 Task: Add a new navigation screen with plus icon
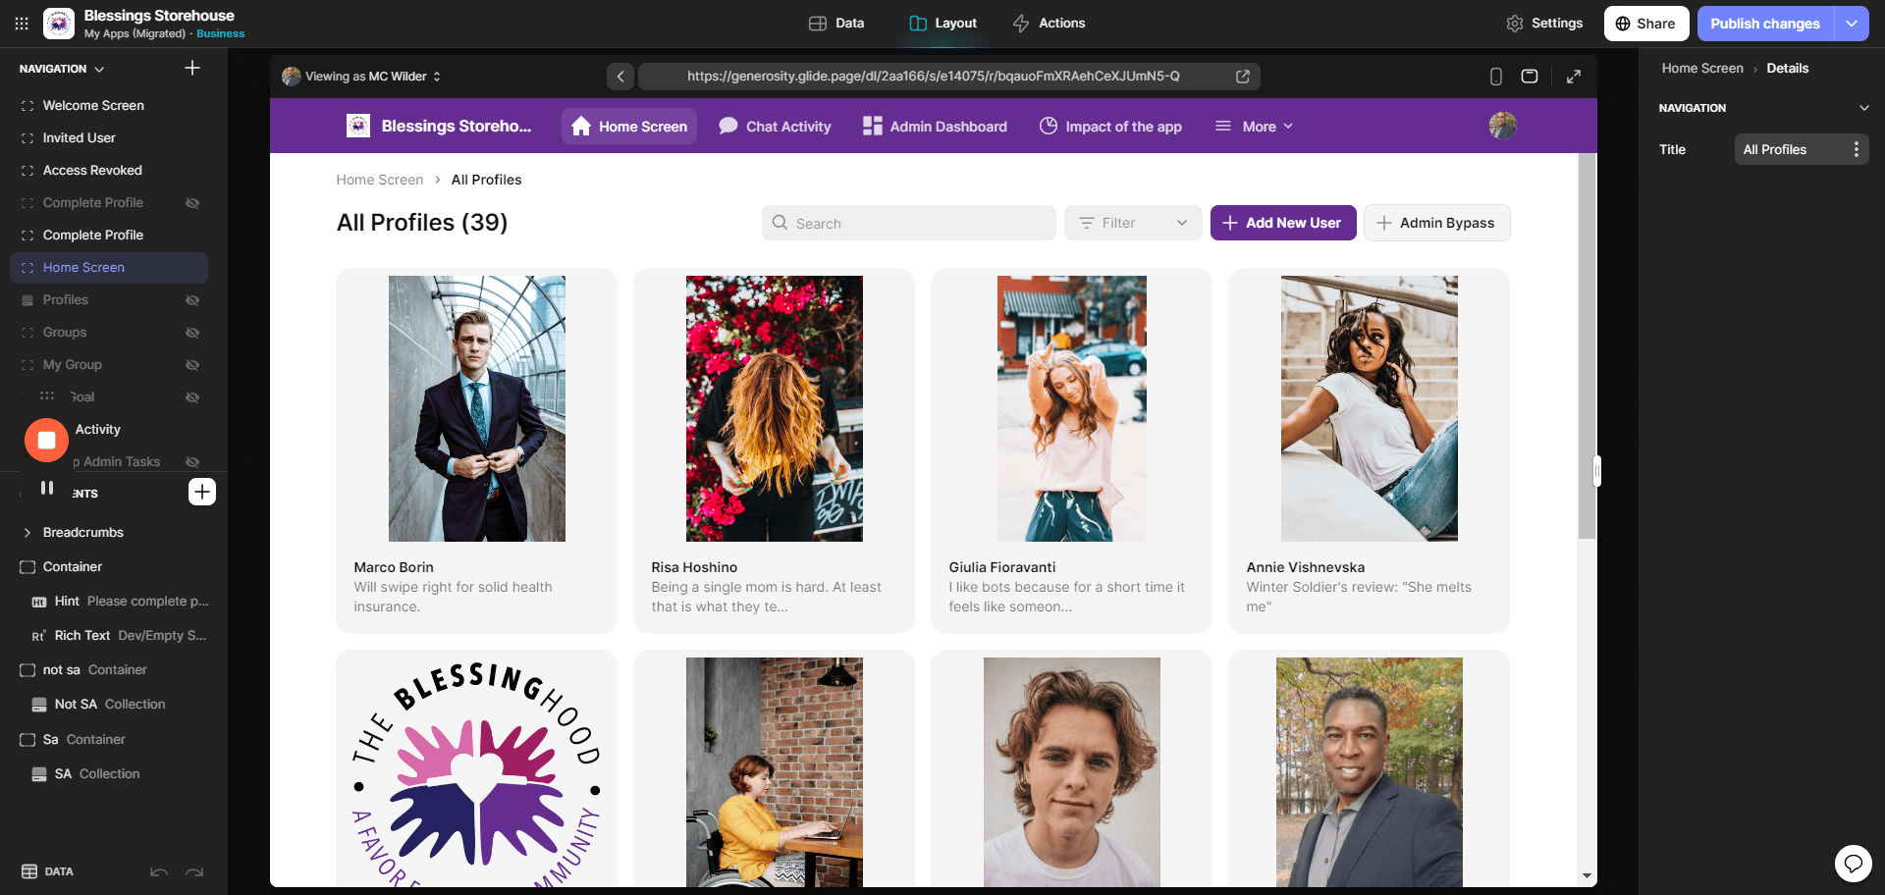[192, 68]
